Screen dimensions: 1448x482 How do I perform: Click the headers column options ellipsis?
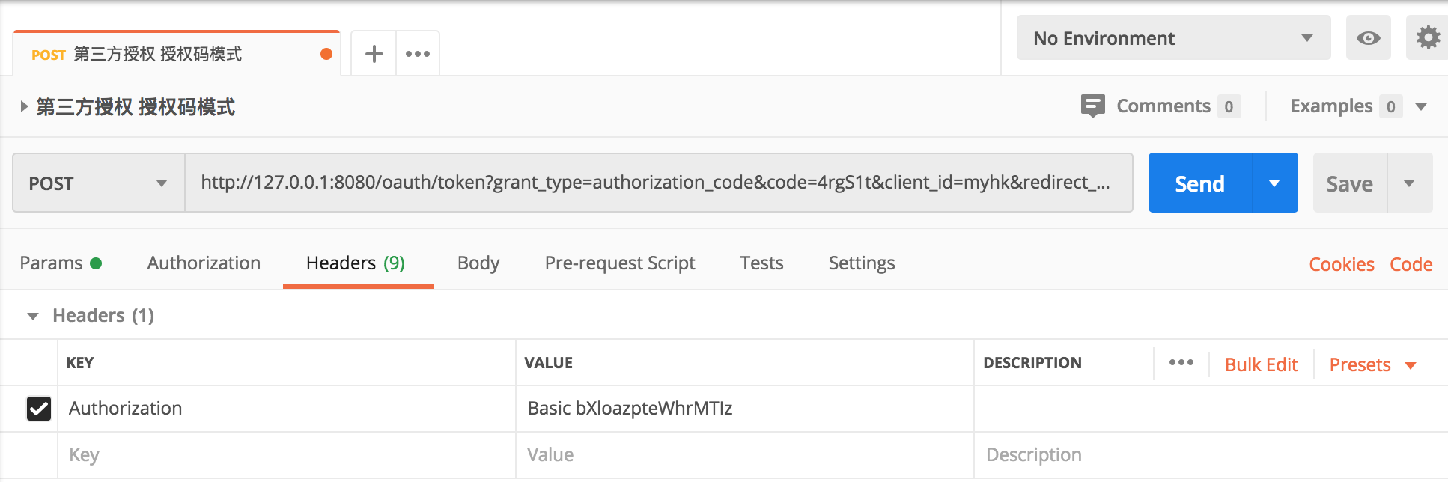pyautogui.click(x=1181, y=363)
